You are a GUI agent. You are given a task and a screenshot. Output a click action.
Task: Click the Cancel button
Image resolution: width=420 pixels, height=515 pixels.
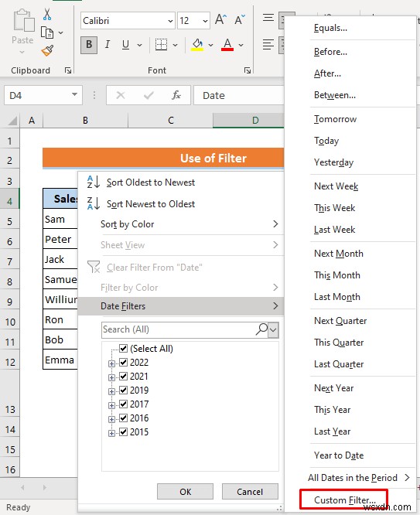pyautogui.click(x=250, y=491)
